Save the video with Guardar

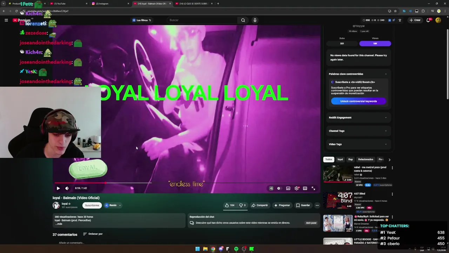coord(303,205)
